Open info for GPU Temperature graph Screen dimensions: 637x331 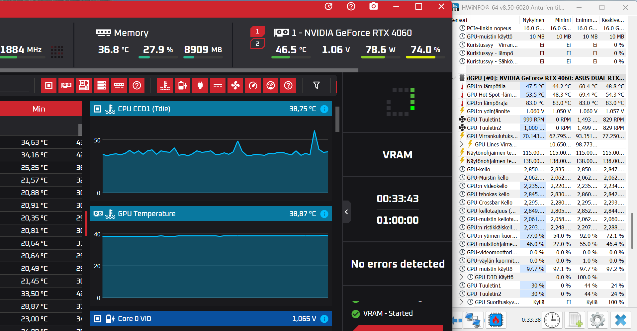point(324,214)
